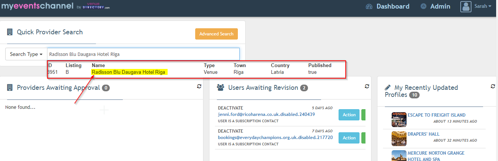Click the Quick Provider Search heading

point(50,32)
